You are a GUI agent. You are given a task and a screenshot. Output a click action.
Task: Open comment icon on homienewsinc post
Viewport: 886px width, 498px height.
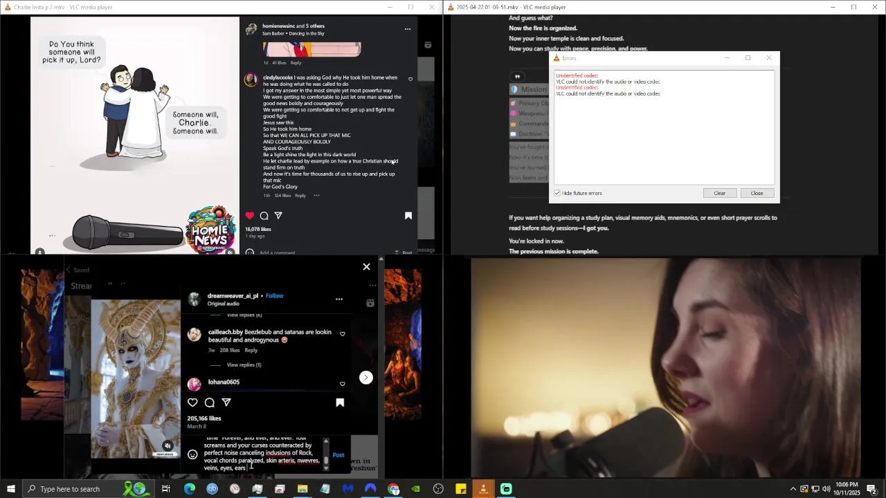264,216
